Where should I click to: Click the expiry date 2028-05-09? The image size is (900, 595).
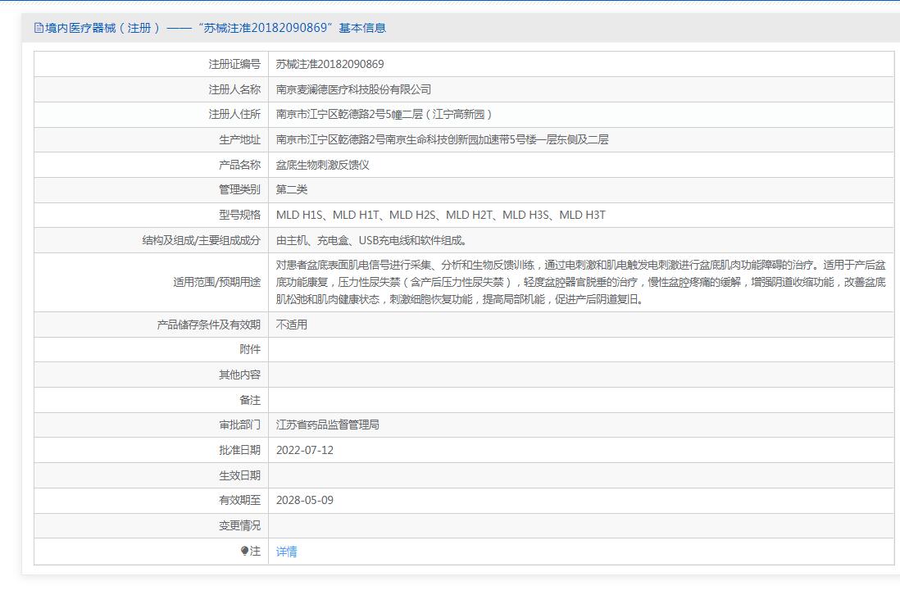pyautogui.click(x=305, y=500)
